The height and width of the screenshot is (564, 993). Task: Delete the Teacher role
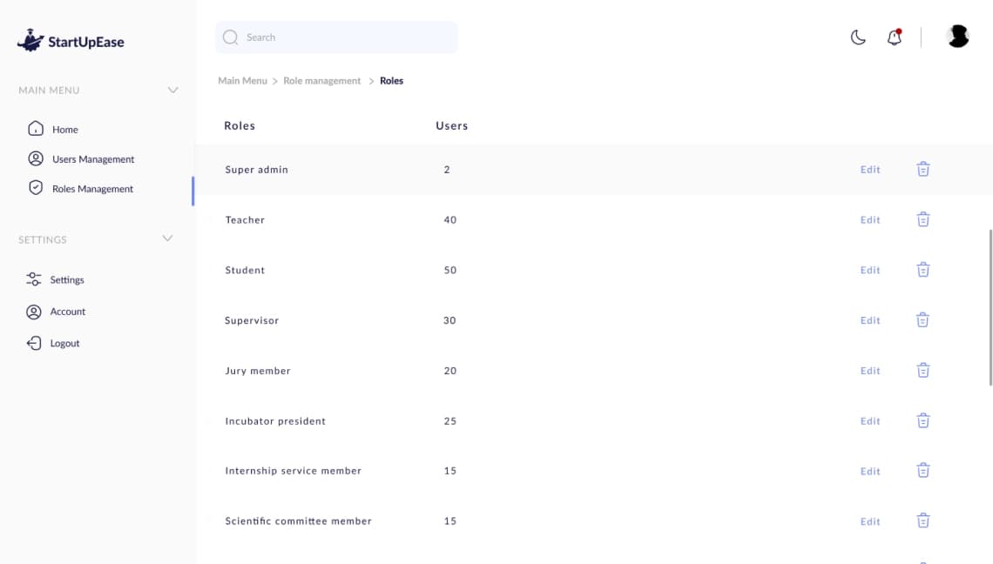tap(923, 219)
